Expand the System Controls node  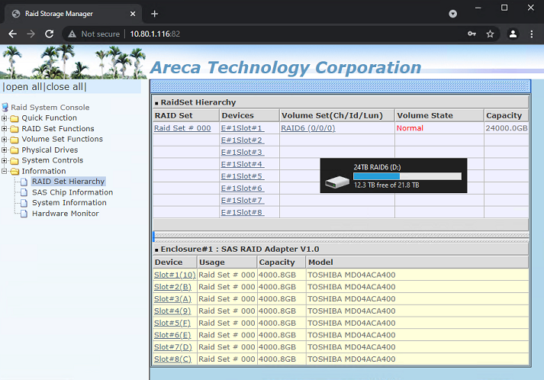click(4, 160)
